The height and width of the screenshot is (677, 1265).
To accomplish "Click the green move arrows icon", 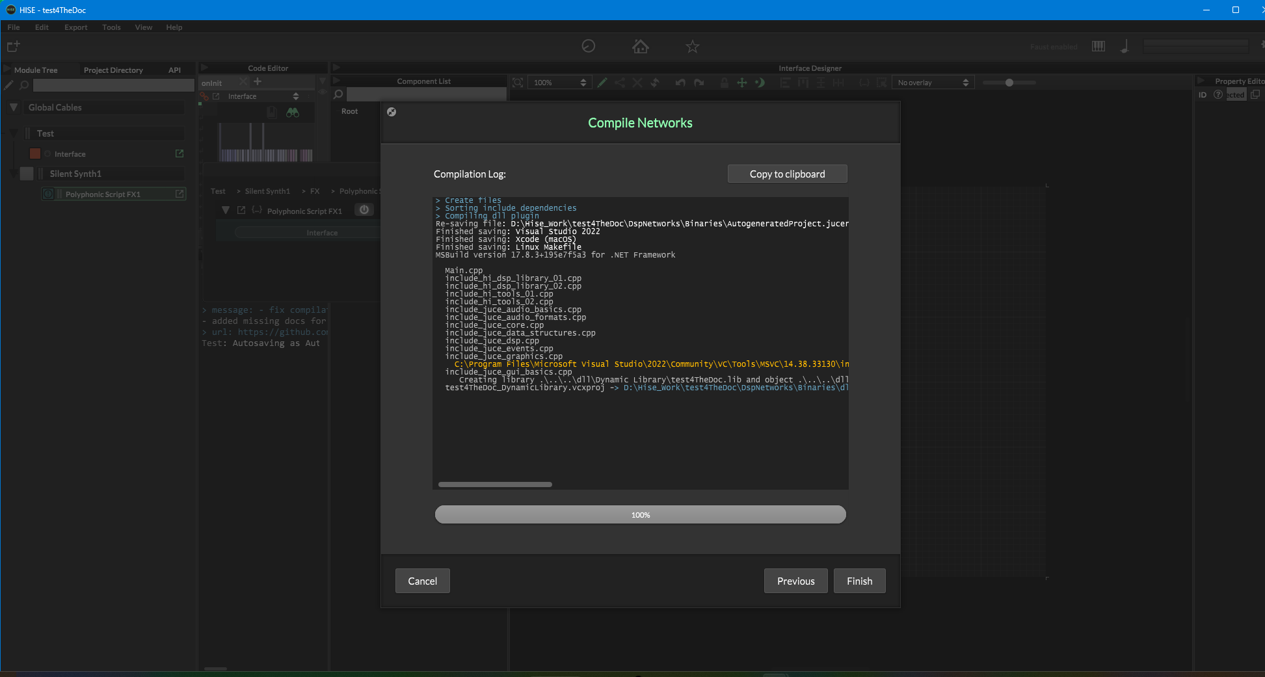I will pos(741,83).
